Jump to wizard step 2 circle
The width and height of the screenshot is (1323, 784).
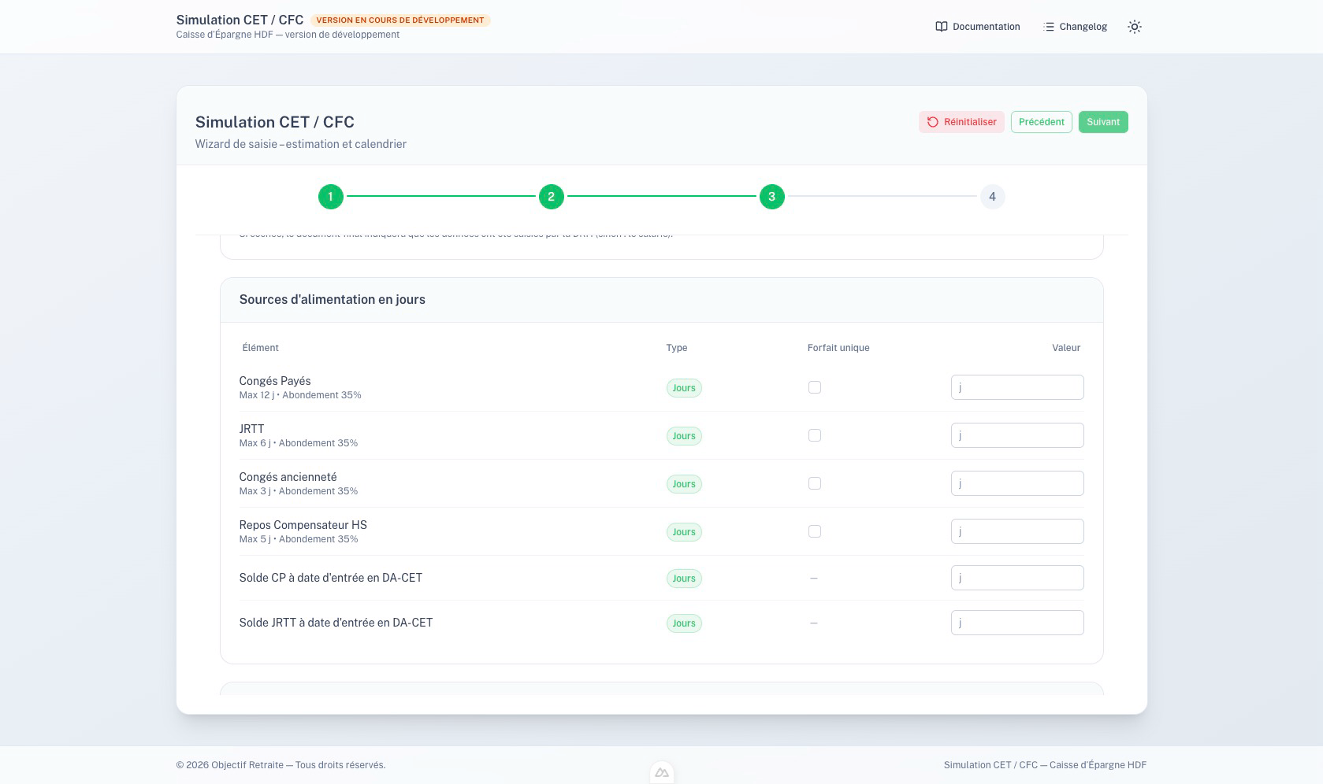point(552,197)
